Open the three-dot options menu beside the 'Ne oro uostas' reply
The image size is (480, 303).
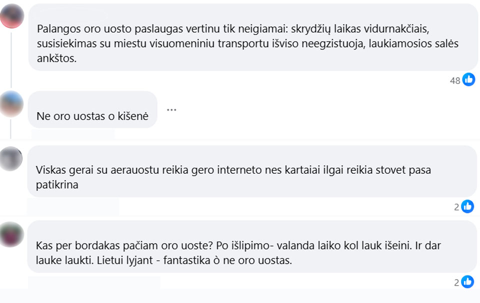click(171, 110)
